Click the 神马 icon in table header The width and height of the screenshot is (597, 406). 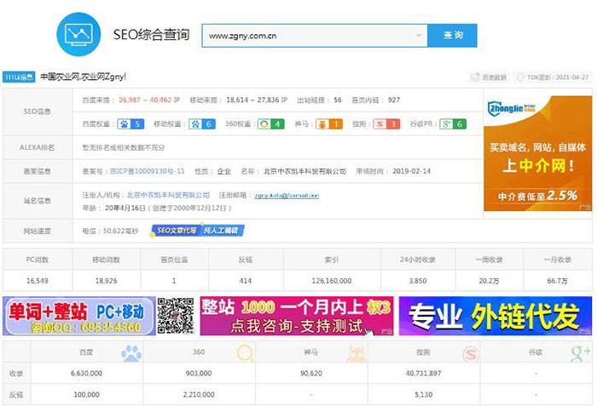(x=356, y=353)
